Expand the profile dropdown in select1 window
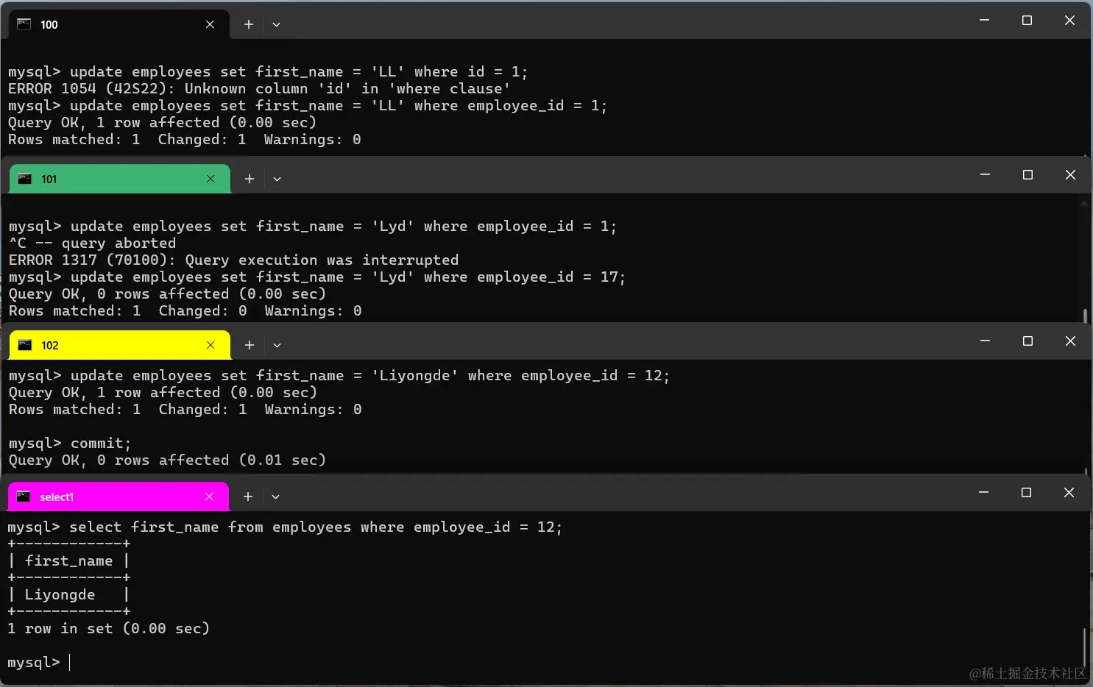The height and width of the screenshot is (687, 1093). pos(275,496)
